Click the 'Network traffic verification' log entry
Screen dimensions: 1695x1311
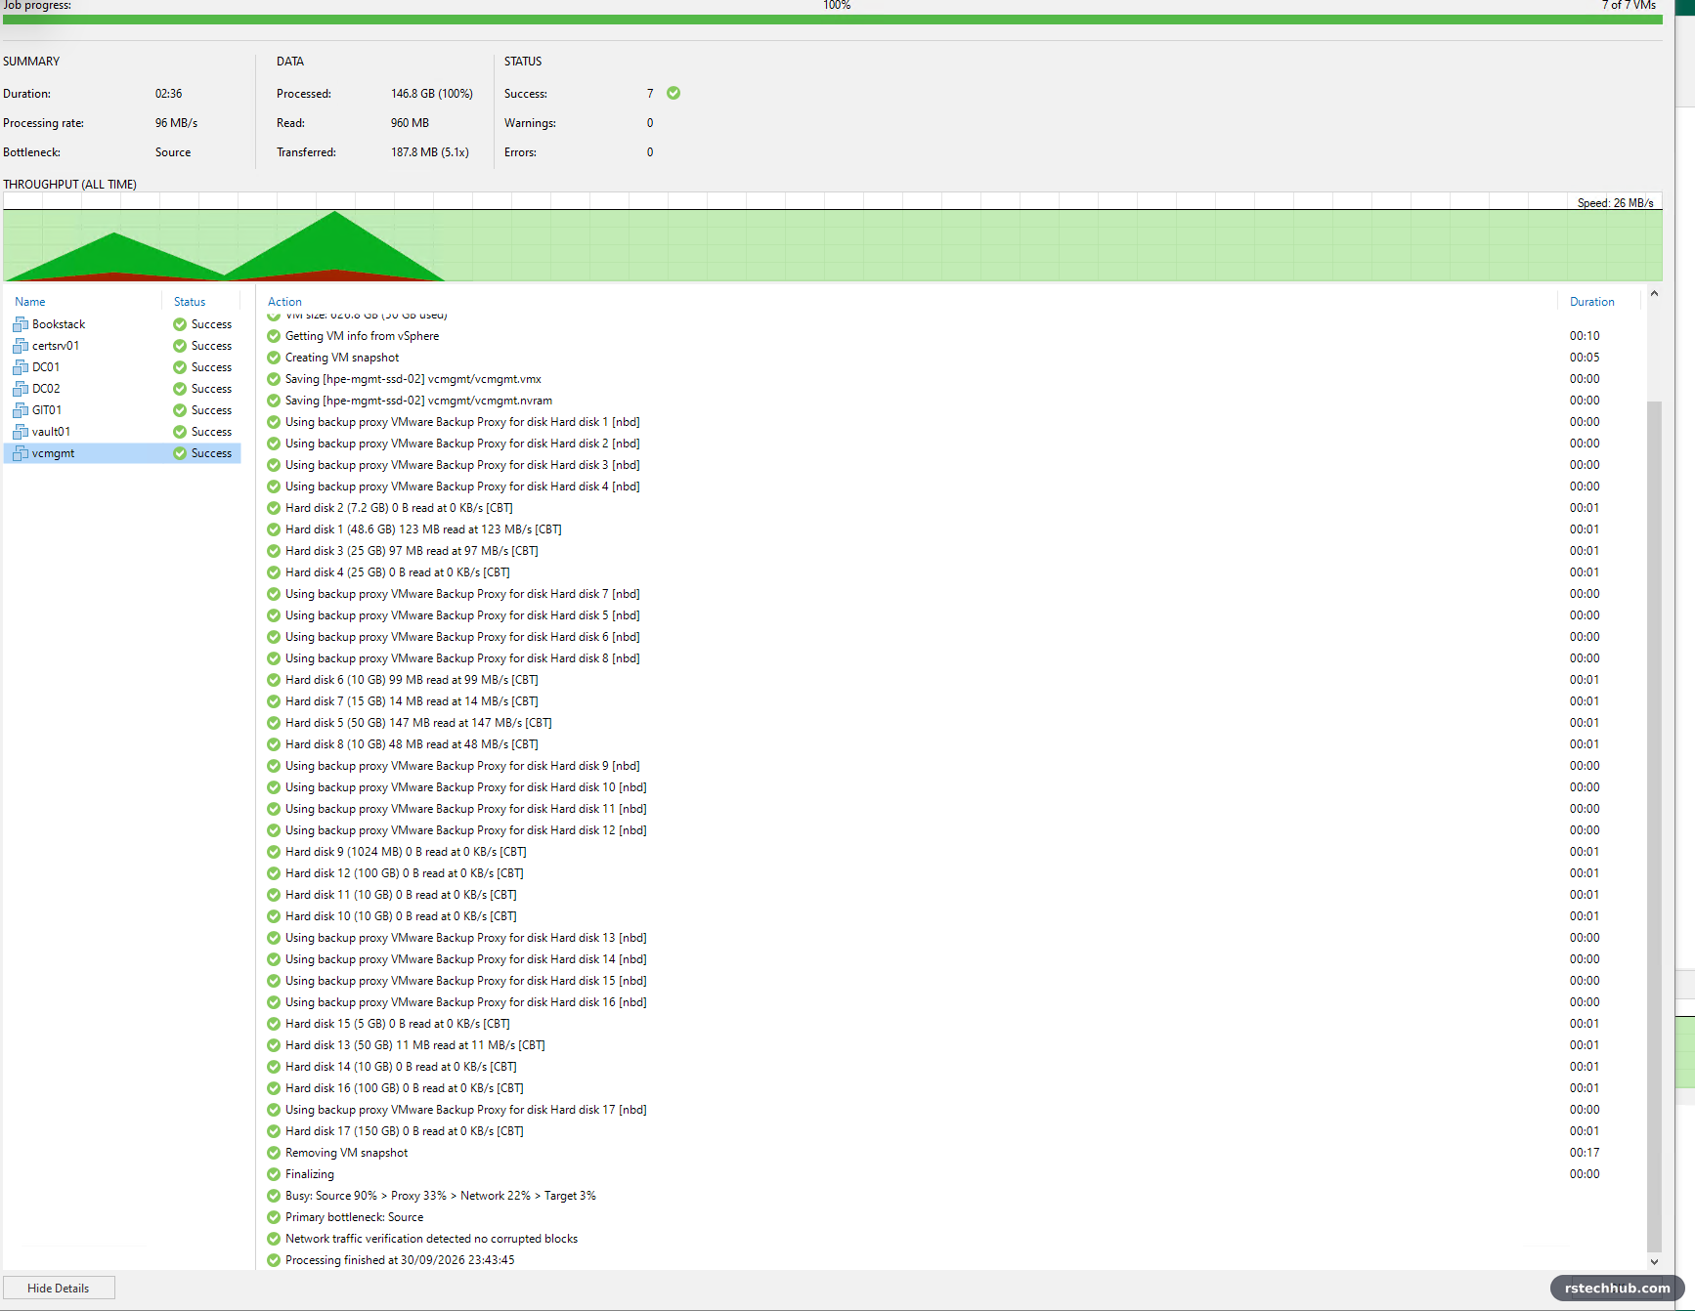[x=431, y=1239]
